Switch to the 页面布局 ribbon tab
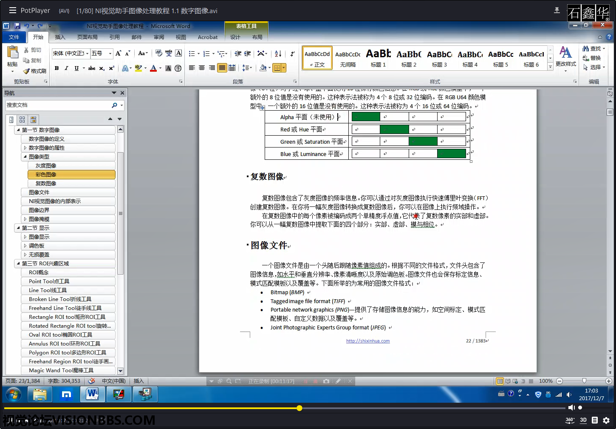Viewport: 616px width, 429px height. point(87,37)
